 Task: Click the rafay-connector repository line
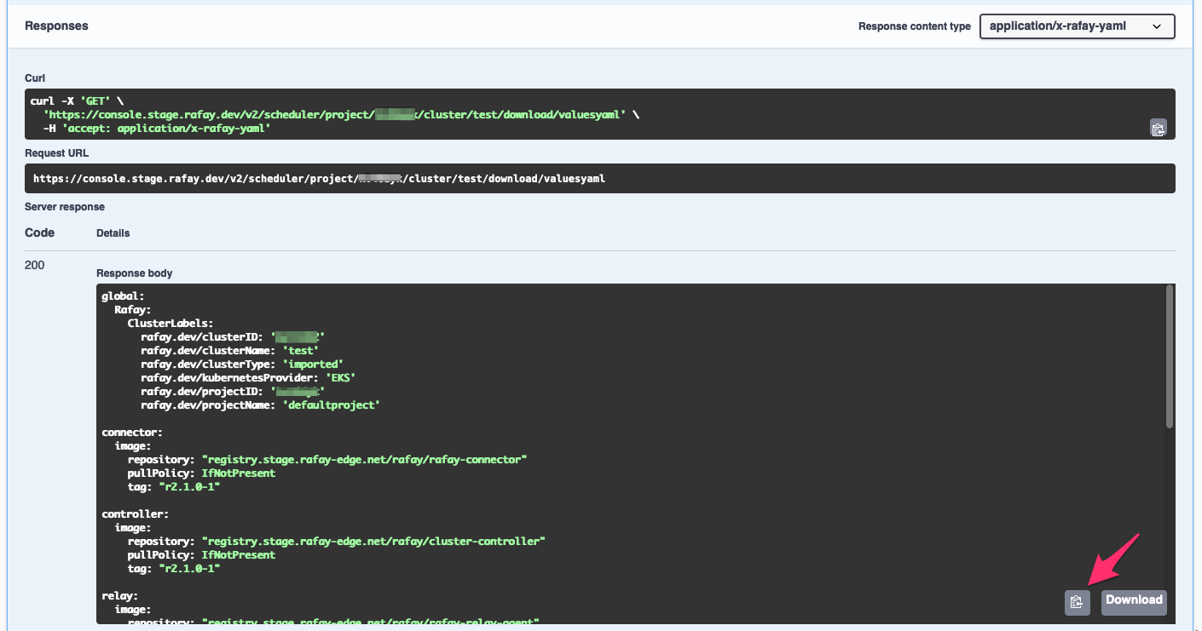[327, 460]
